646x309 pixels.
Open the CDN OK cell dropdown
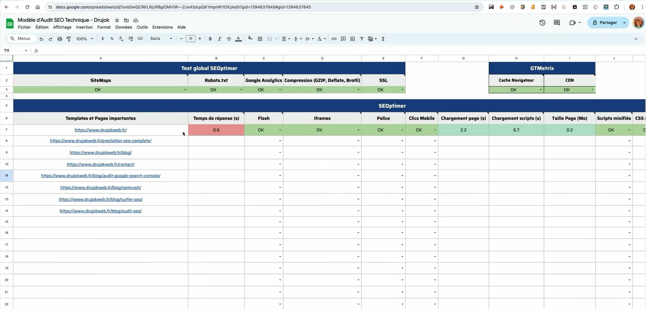pos(592,90)
